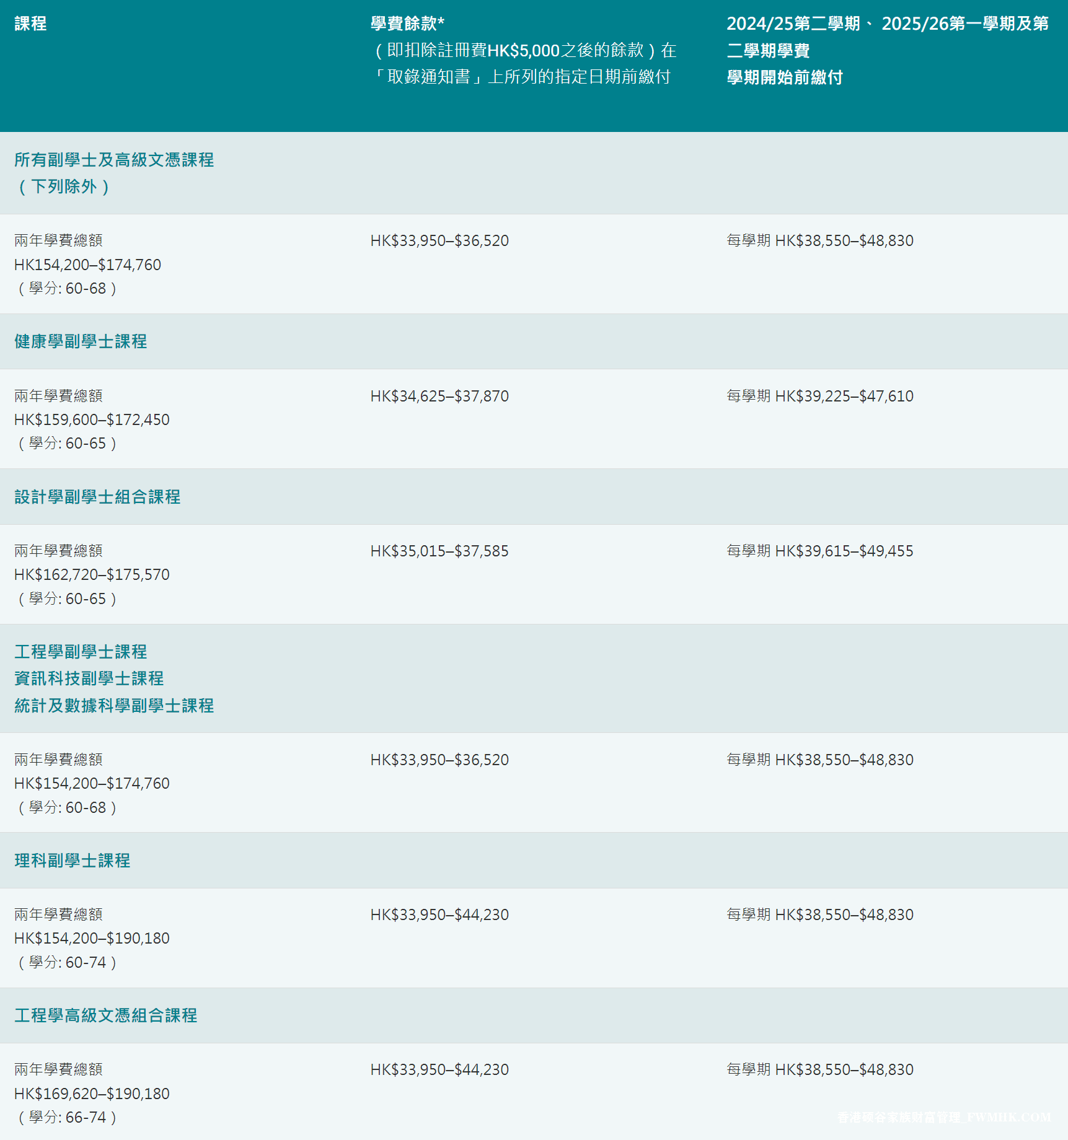The image size is (1068, 1140).
Task: Click total fee HK154,200–$174,760 without dollar sign
Action: [x=87, y=265]
